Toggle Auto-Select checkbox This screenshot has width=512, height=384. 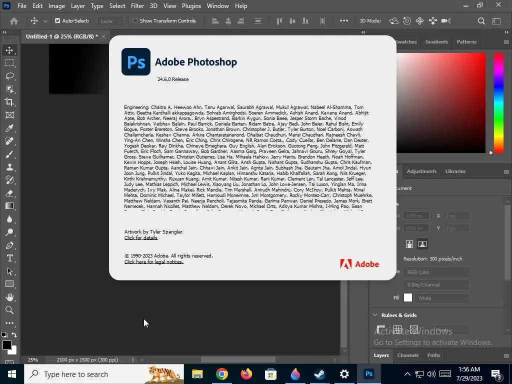[x=57, y=20]
